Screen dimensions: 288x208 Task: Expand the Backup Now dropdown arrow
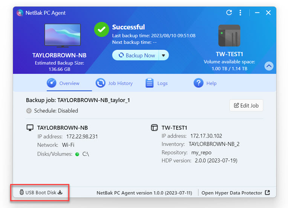pyautogui.click(x=164, y=55)
